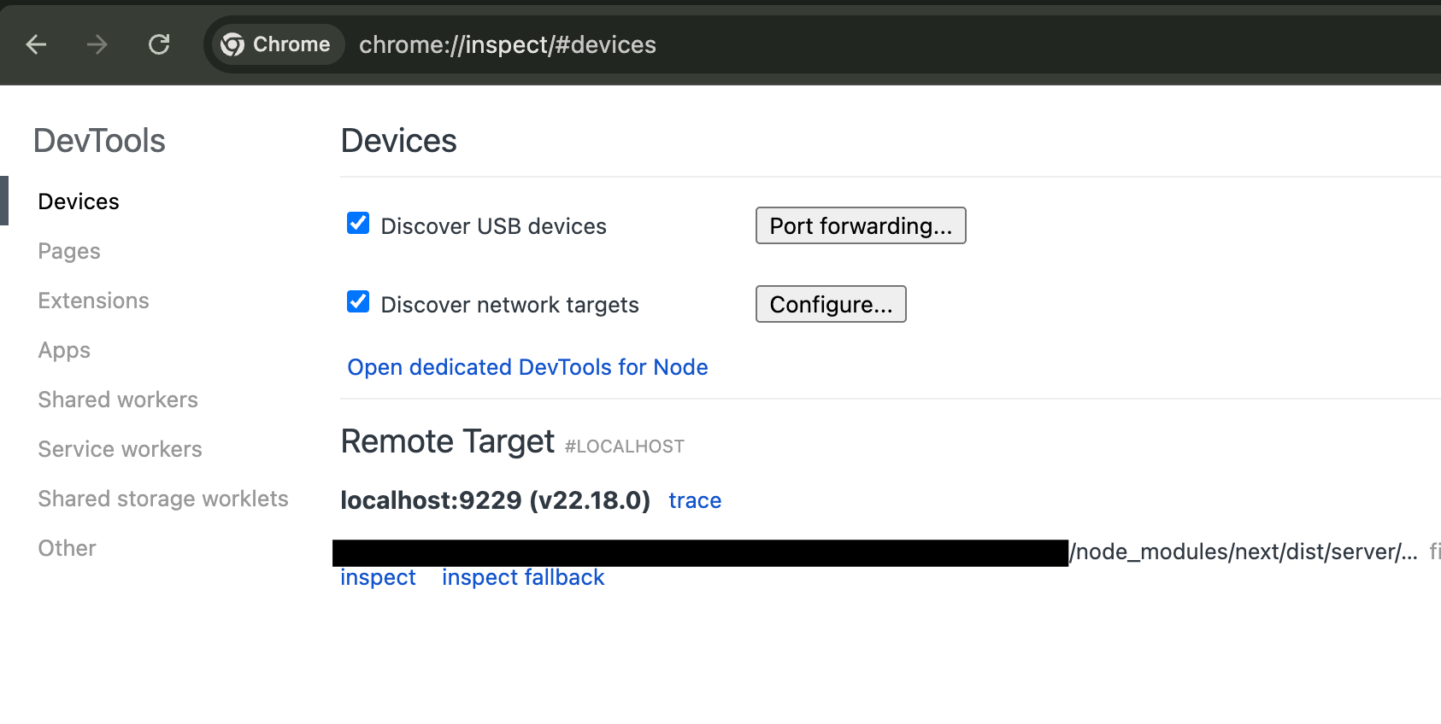
Task: Click the browser back arrow
Action: tap(36, 44)
